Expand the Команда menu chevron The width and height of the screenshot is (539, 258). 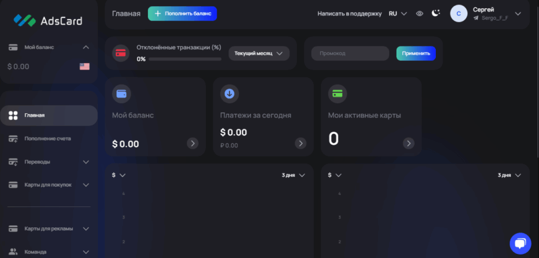coord(86,252)
